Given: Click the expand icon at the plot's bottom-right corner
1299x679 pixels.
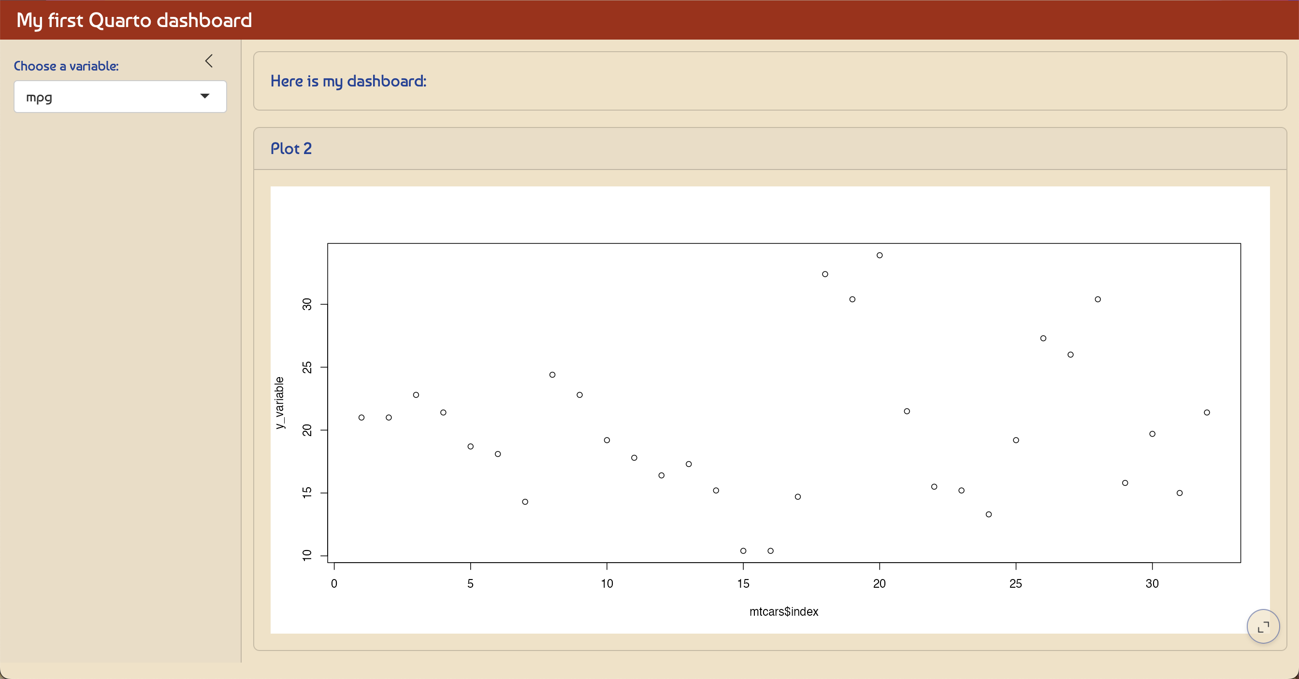Looking at the screenshot, I should point(1263,626).
